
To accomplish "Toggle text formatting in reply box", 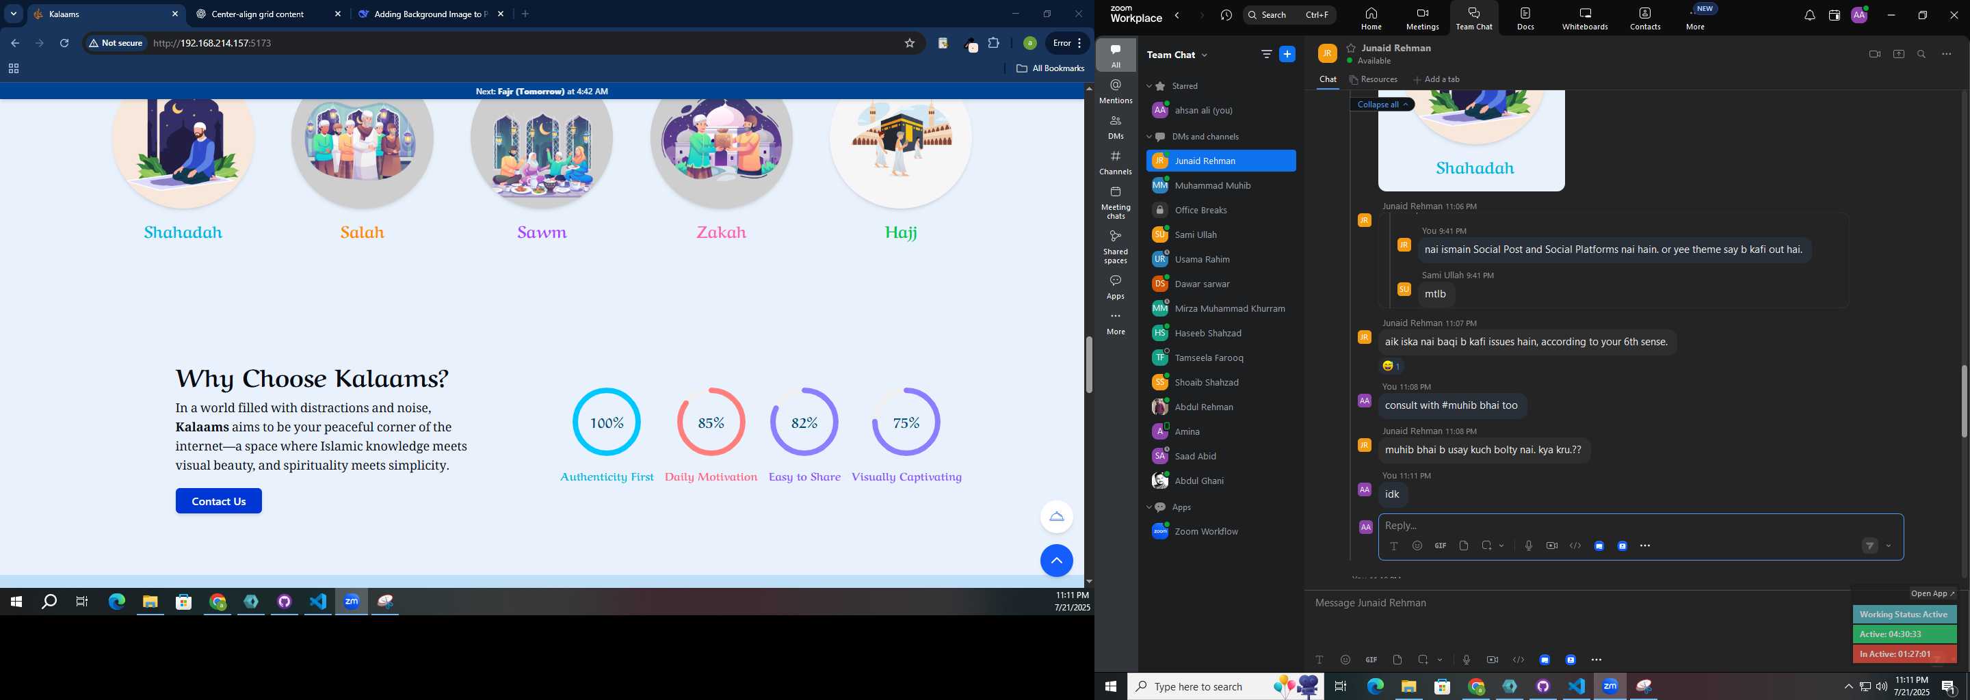I will [x=1393, y=546].
